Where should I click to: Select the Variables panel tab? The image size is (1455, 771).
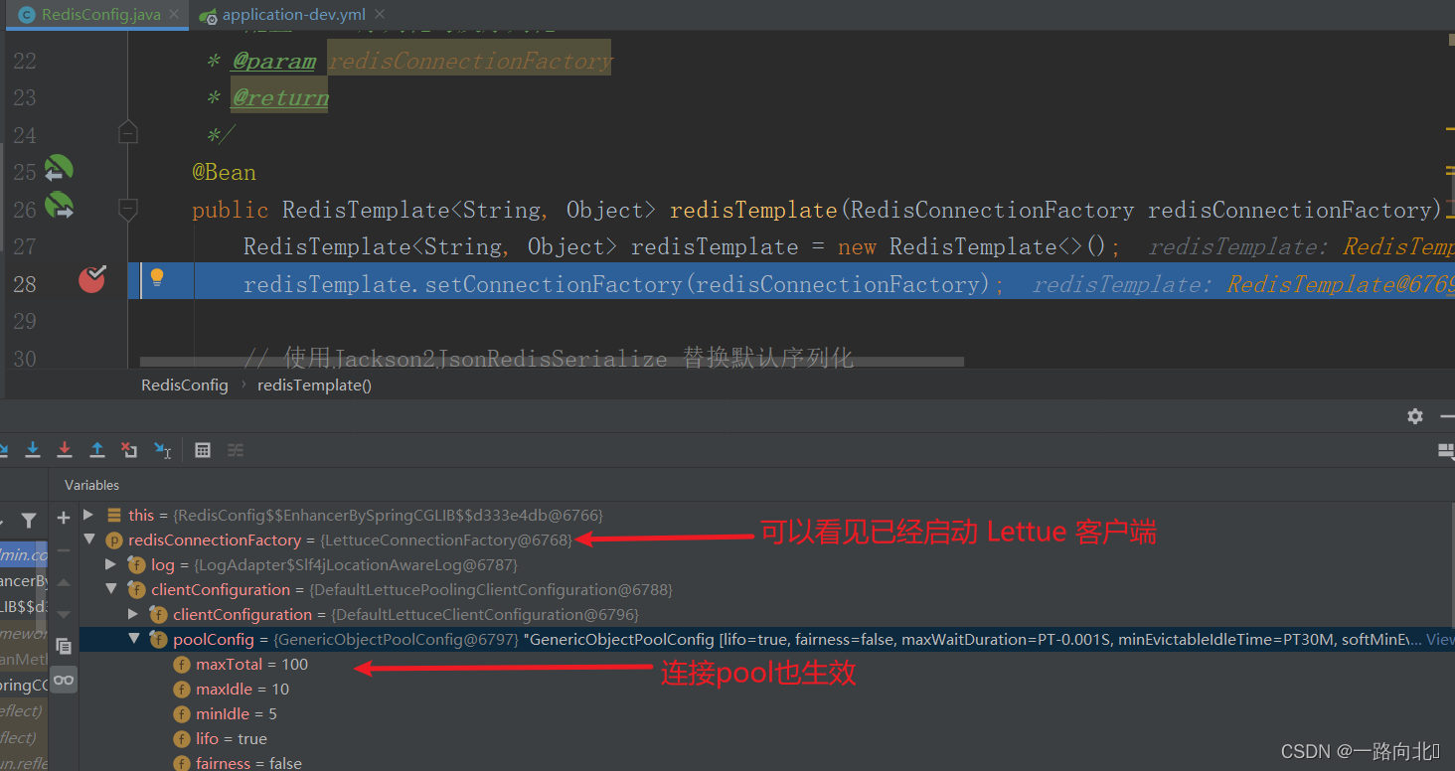91,485
